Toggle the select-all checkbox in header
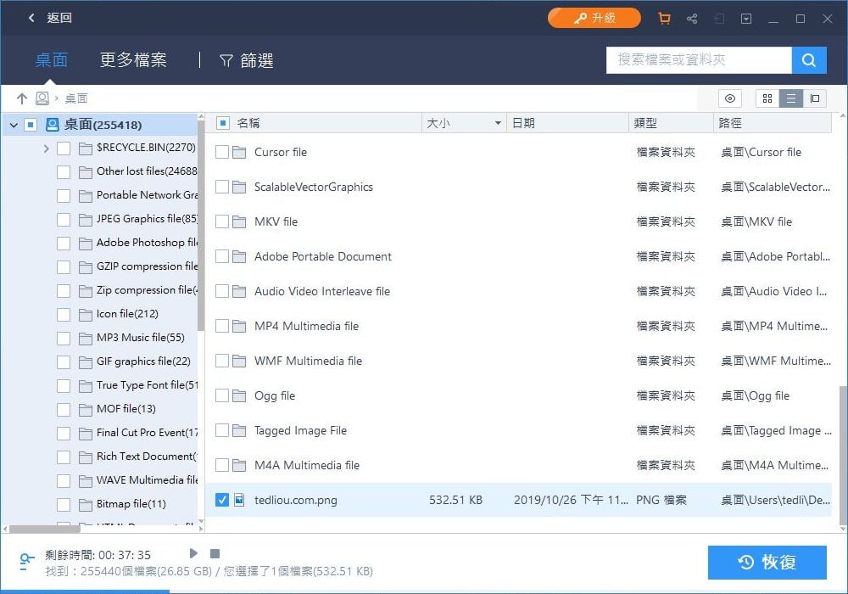848x594 pixels. [223, 123]
